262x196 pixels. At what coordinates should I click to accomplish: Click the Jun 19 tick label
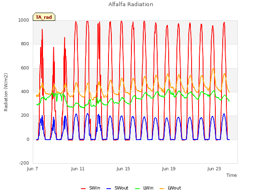169,169
